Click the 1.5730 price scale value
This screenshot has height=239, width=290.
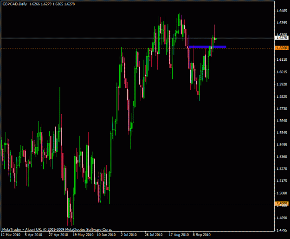[282, 109]
